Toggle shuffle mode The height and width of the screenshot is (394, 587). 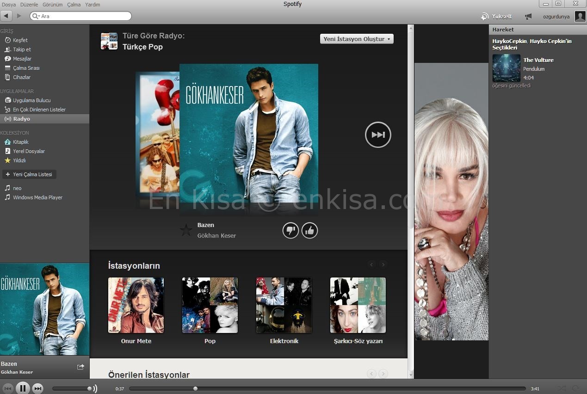562,388
